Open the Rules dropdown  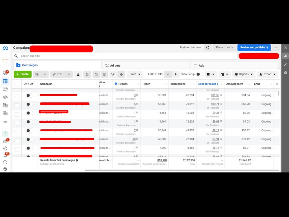coord(135,74)
